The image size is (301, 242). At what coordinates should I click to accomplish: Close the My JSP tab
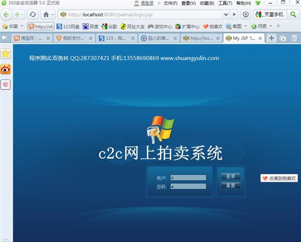(260, 38)
